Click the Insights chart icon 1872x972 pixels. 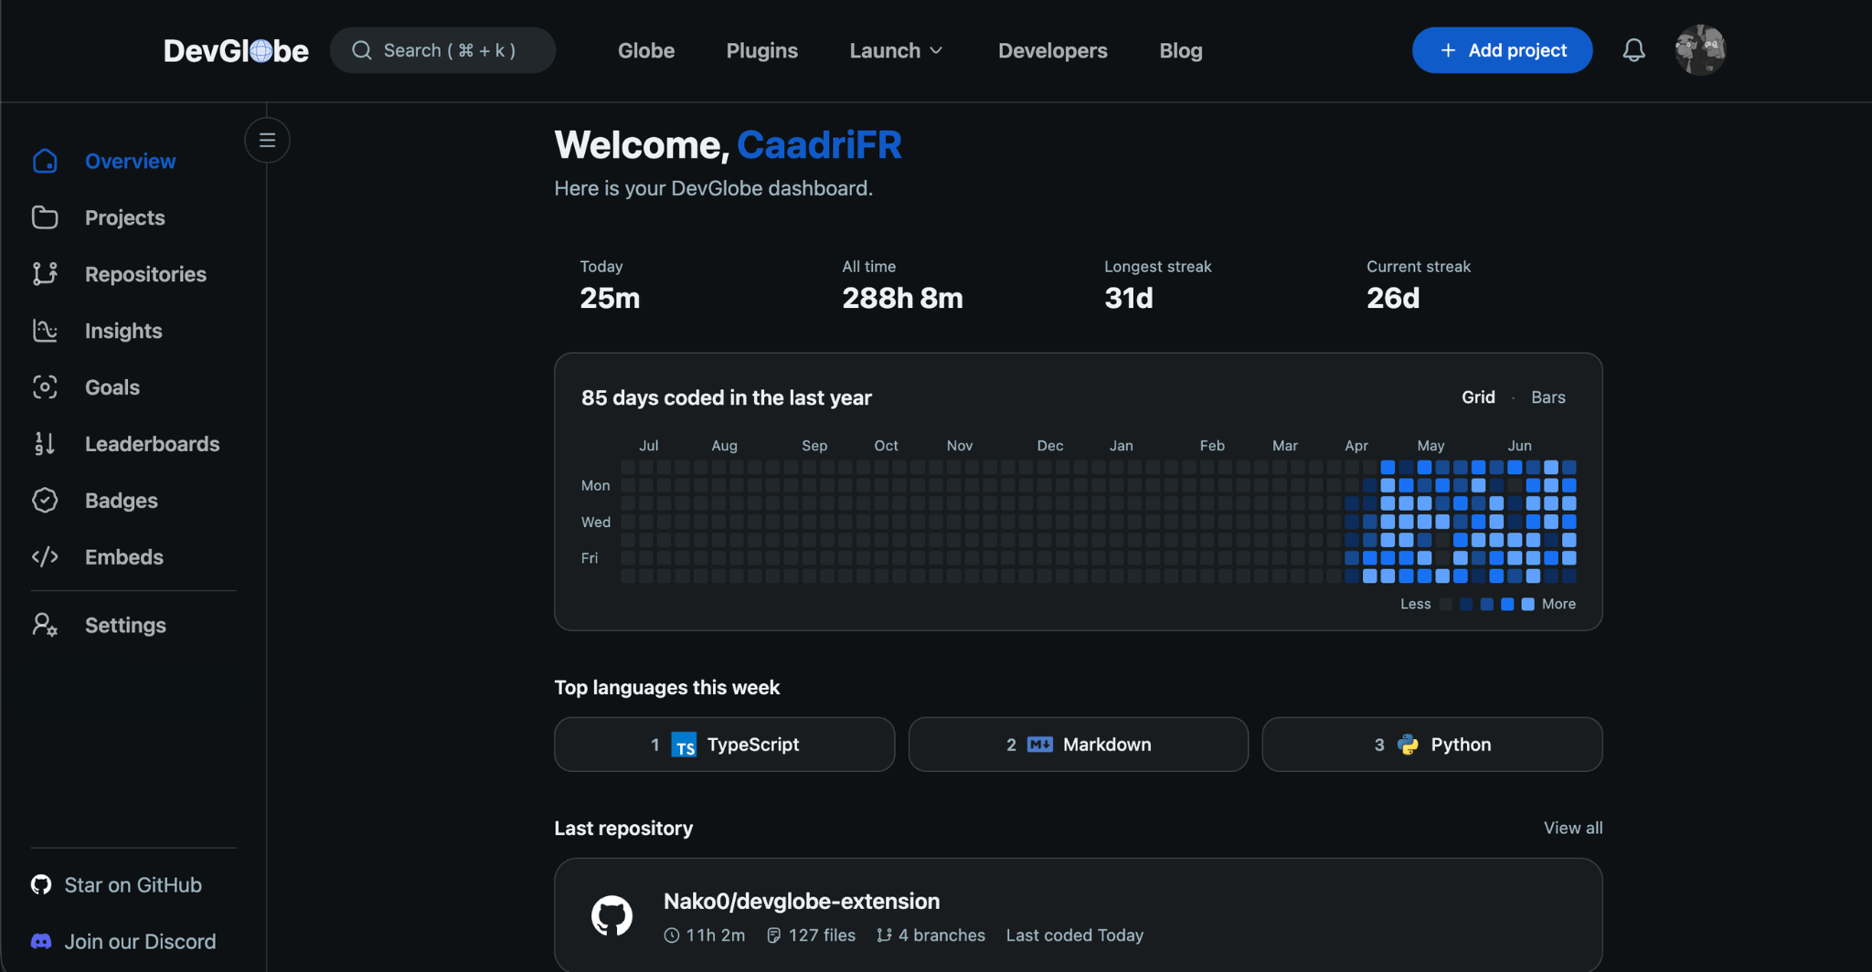click(45, 331)
